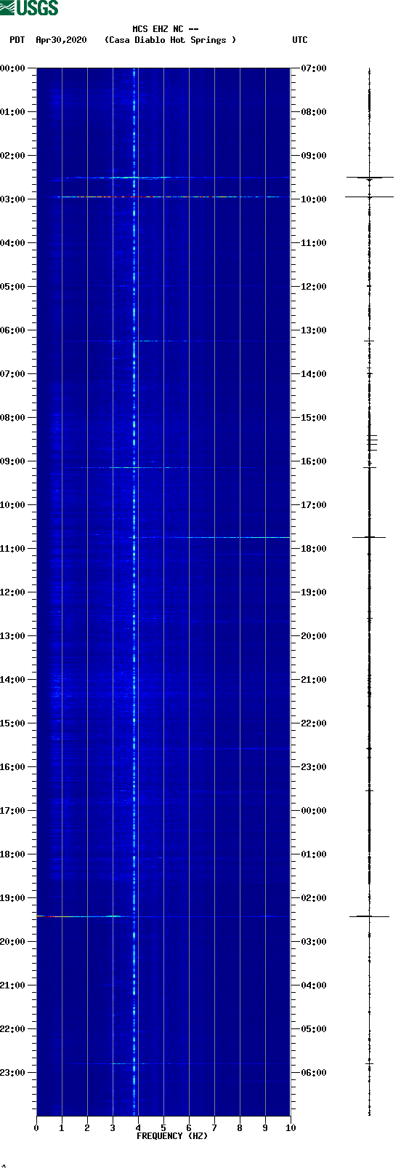This screenshot has width=401, height=1174.
Task: Click the spectral streak just before 11:00 PDT
Action: 209,537
